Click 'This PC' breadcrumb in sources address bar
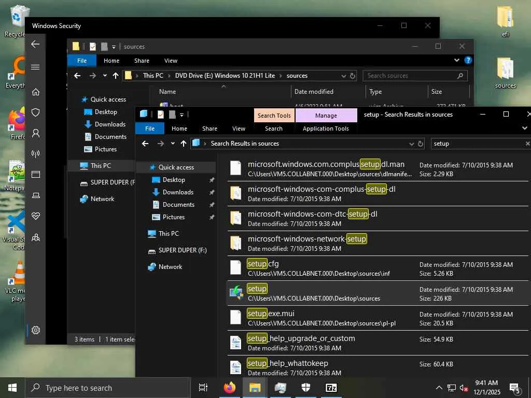Viewport: 531px width, 398px height. (x=153, y=76)
